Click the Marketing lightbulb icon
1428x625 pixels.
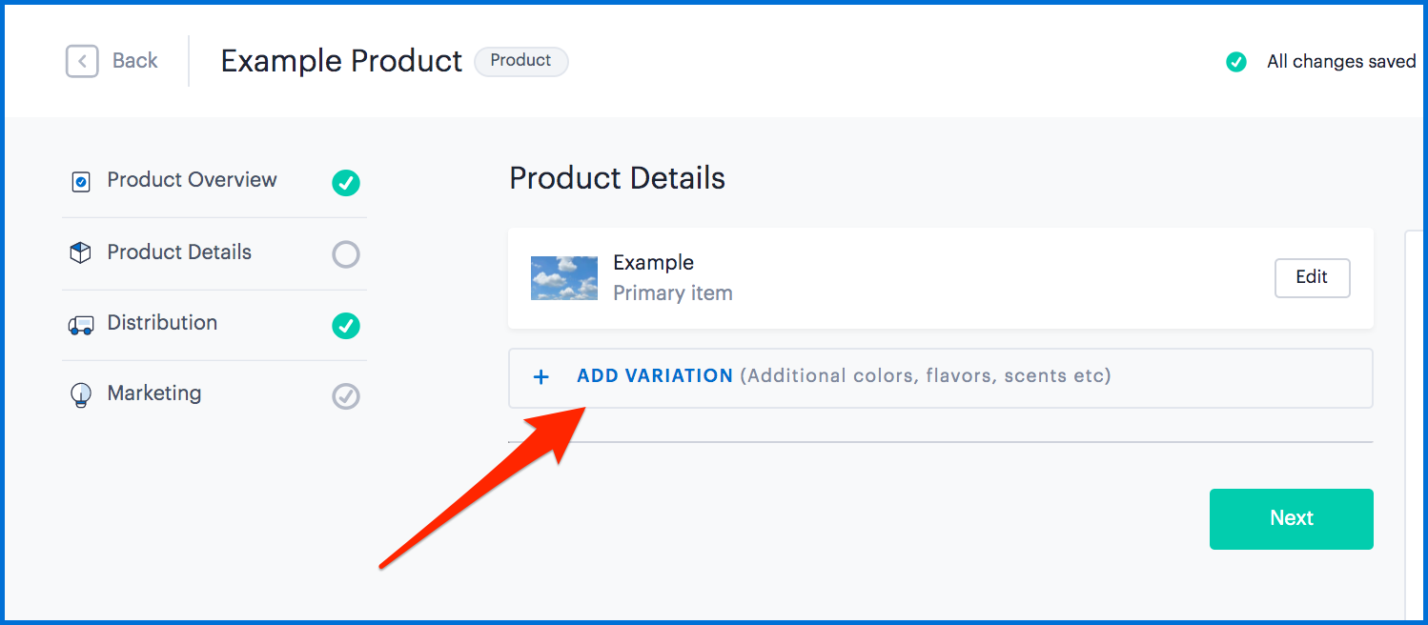point(81,395)
